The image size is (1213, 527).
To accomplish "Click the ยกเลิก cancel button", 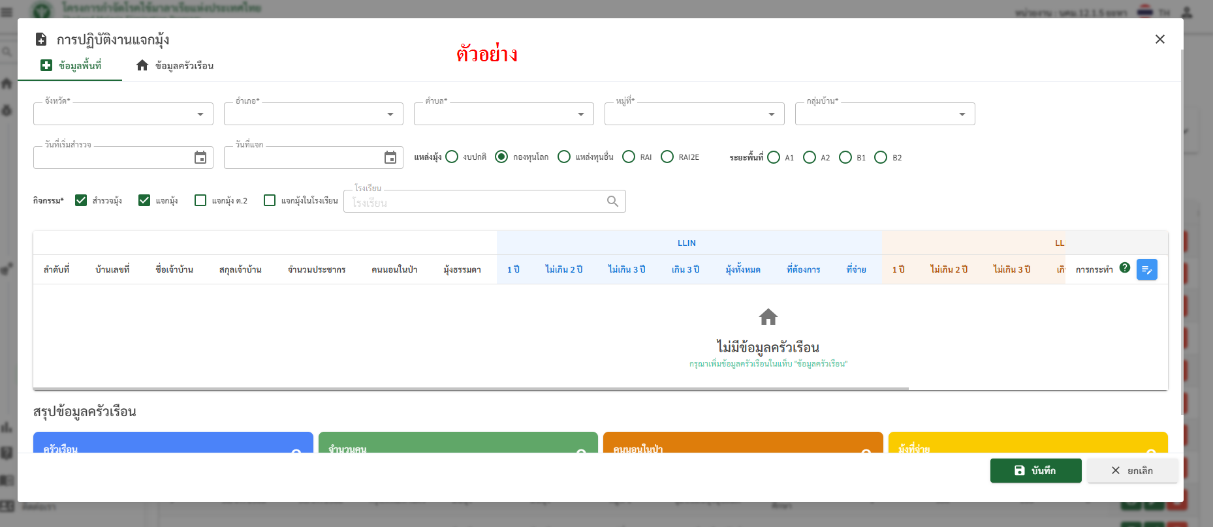I will coord(1132,470).
